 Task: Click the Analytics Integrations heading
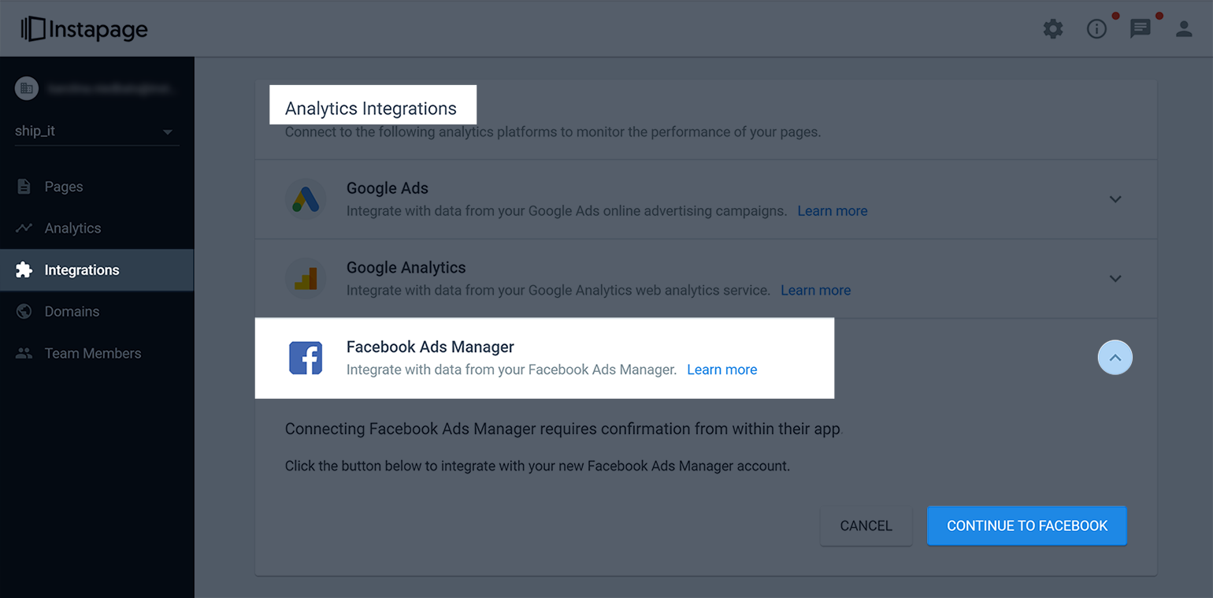(371, 108)
